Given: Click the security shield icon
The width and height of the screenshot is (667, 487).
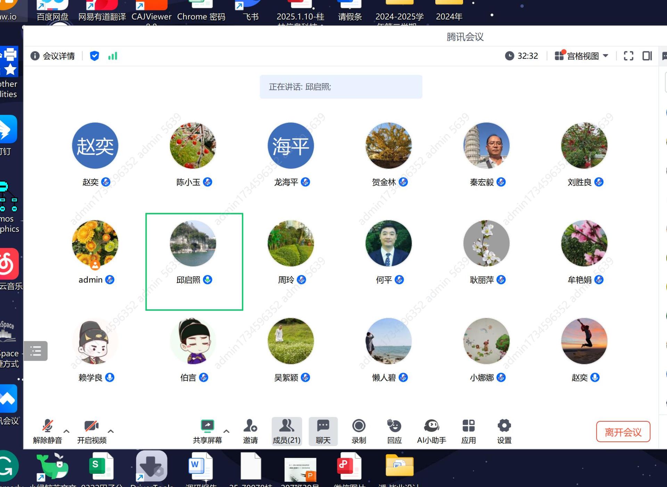Looking at the screenshot, I should [x=94, y=56].
